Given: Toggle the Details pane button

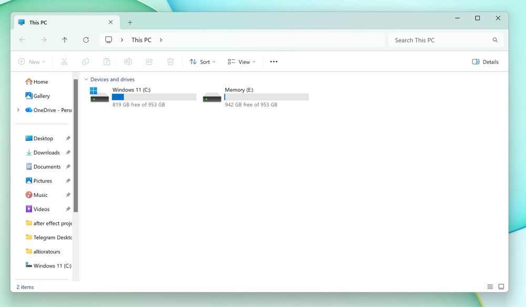Looking at the screenshot, I should [x=485, y=62].
